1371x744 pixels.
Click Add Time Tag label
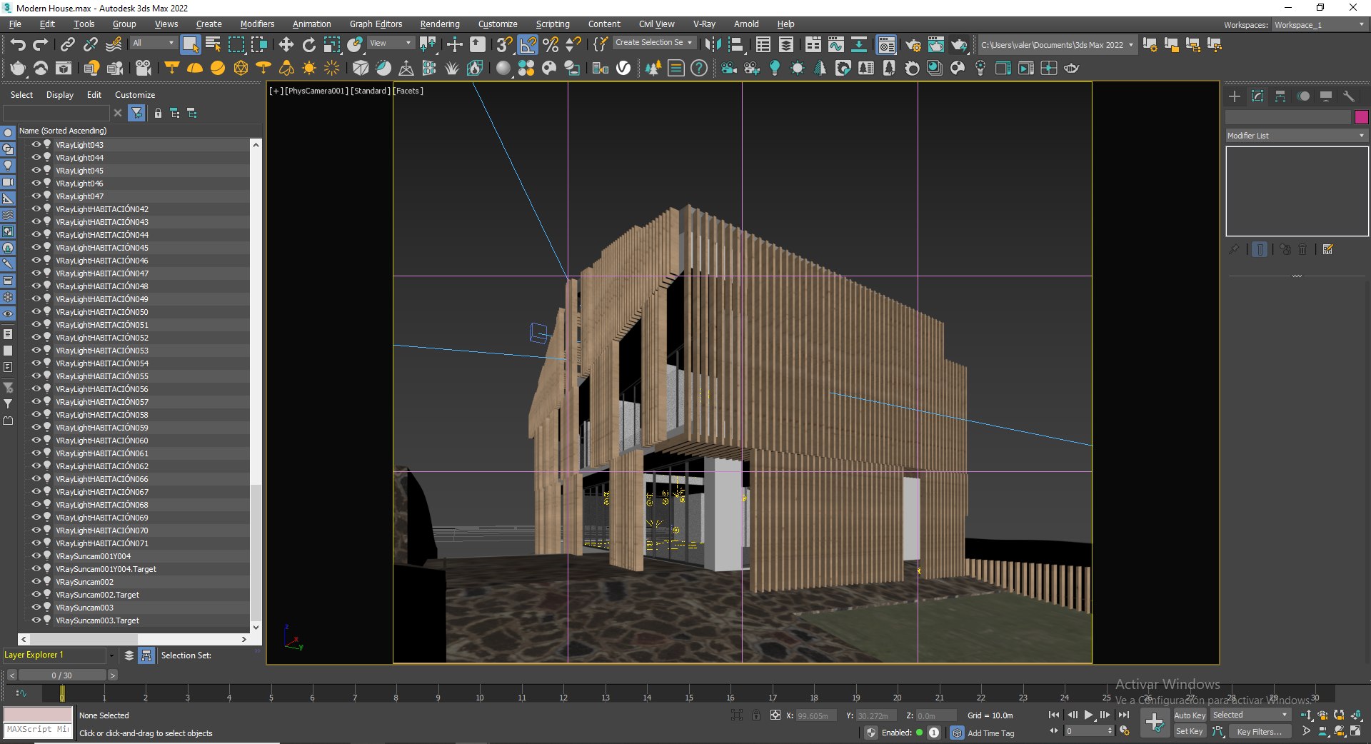click(990, 733)
